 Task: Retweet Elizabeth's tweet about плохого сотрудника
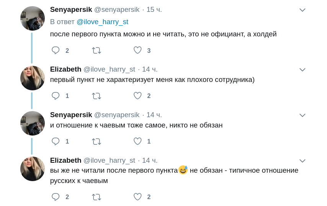coord(96,96)
